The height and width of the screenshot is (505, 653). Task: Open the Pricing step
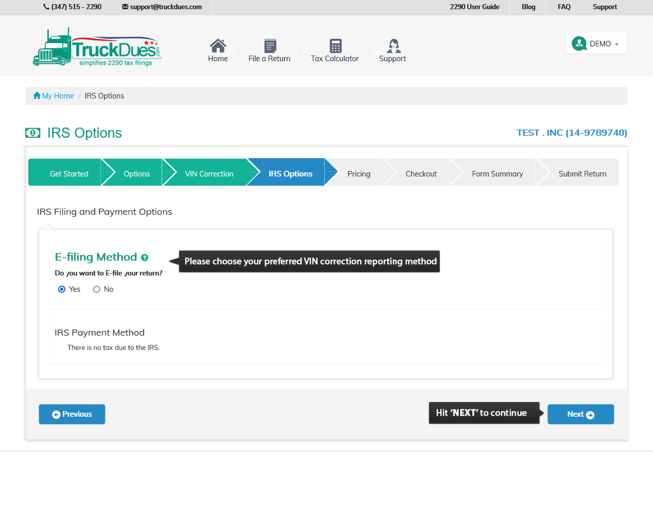point(359,174)
